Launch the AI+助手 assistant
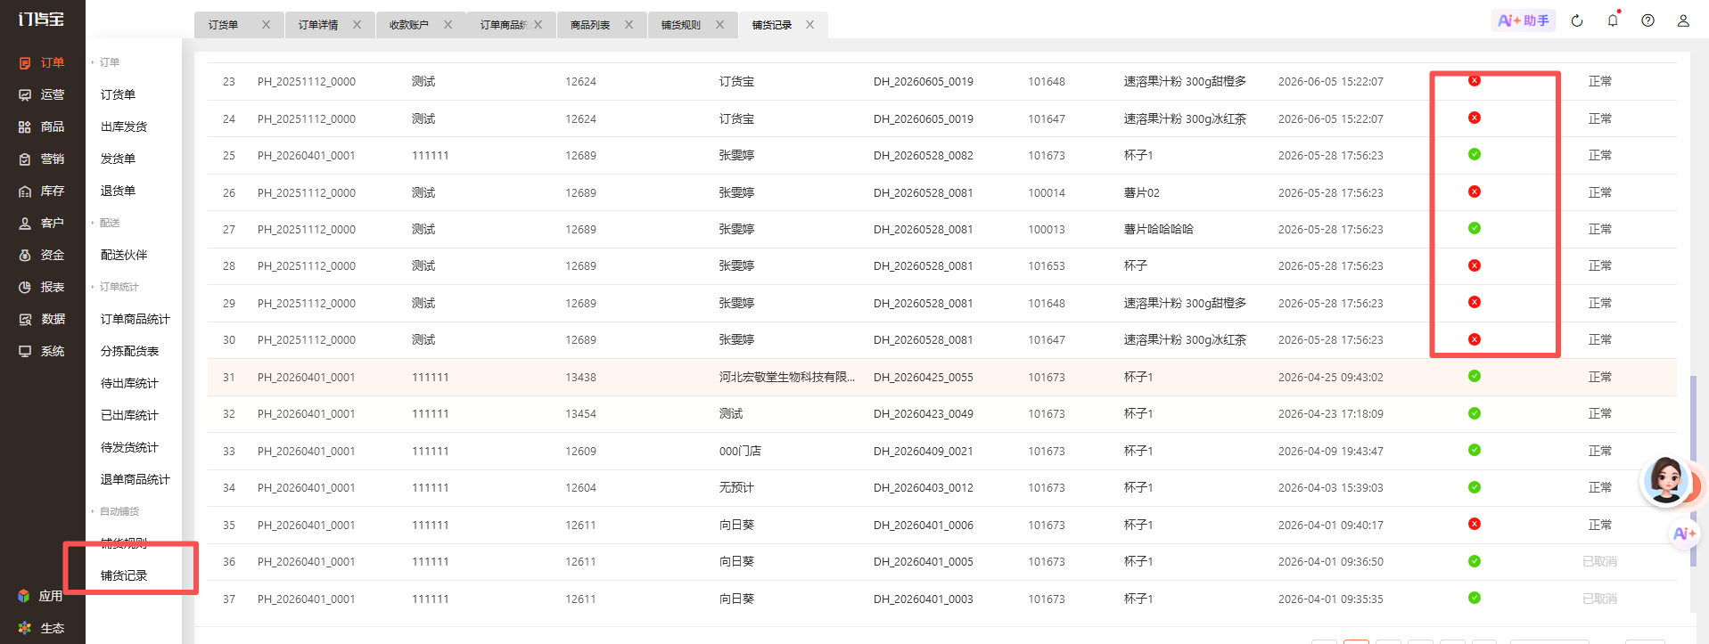This screenshot has height=644, width=1709. [x=1524, y=20]
